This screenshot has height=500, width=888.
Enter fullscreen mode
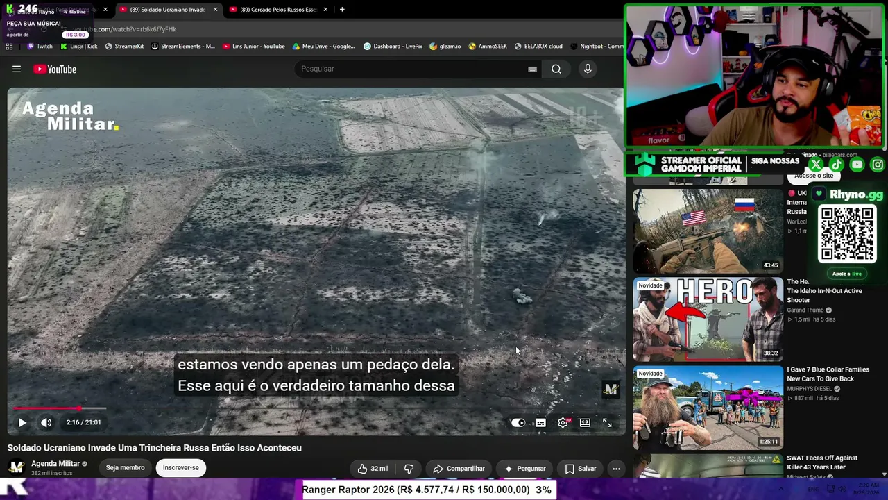click(607, 422)
